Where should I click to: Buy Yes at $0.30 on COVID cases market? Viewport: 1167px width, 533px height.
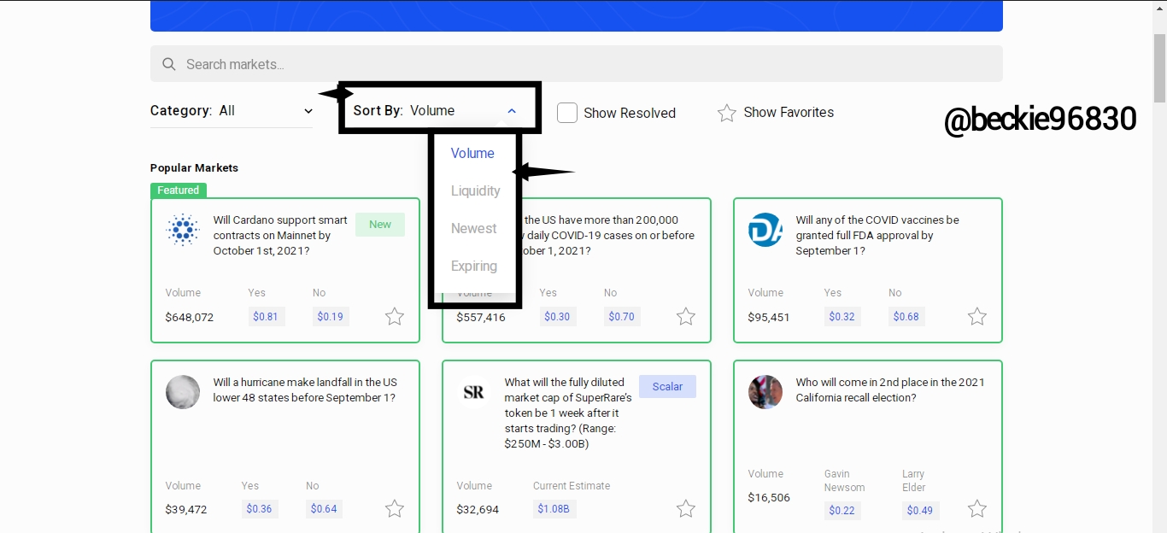tap(558, 317)
